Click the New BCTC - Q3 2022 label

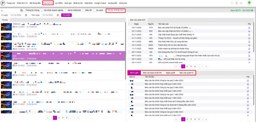(x=242, y=10)
